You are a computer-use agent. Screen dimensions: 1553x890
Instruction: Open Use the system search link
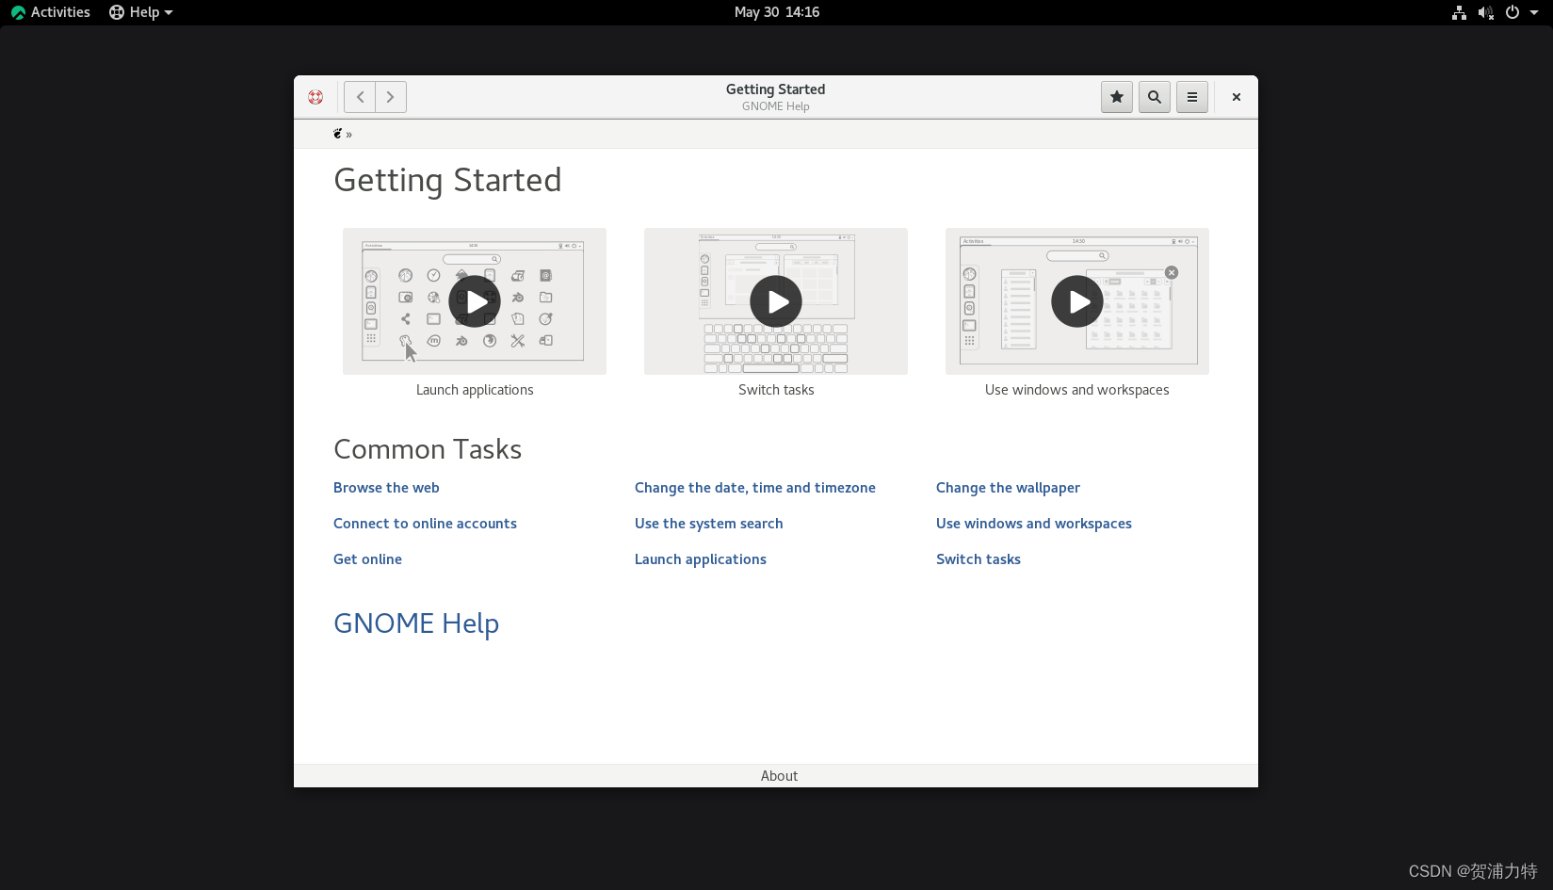coord(709,524)
